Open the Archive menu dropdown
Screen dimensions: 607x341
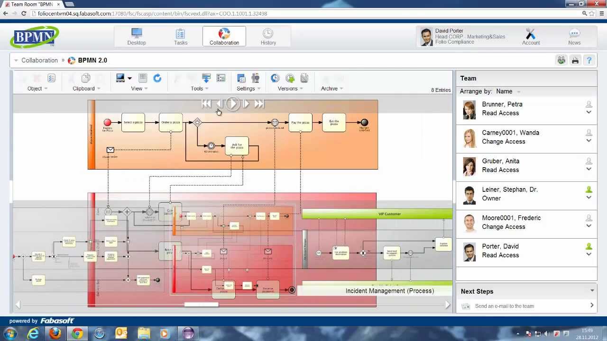coord(332,89)
